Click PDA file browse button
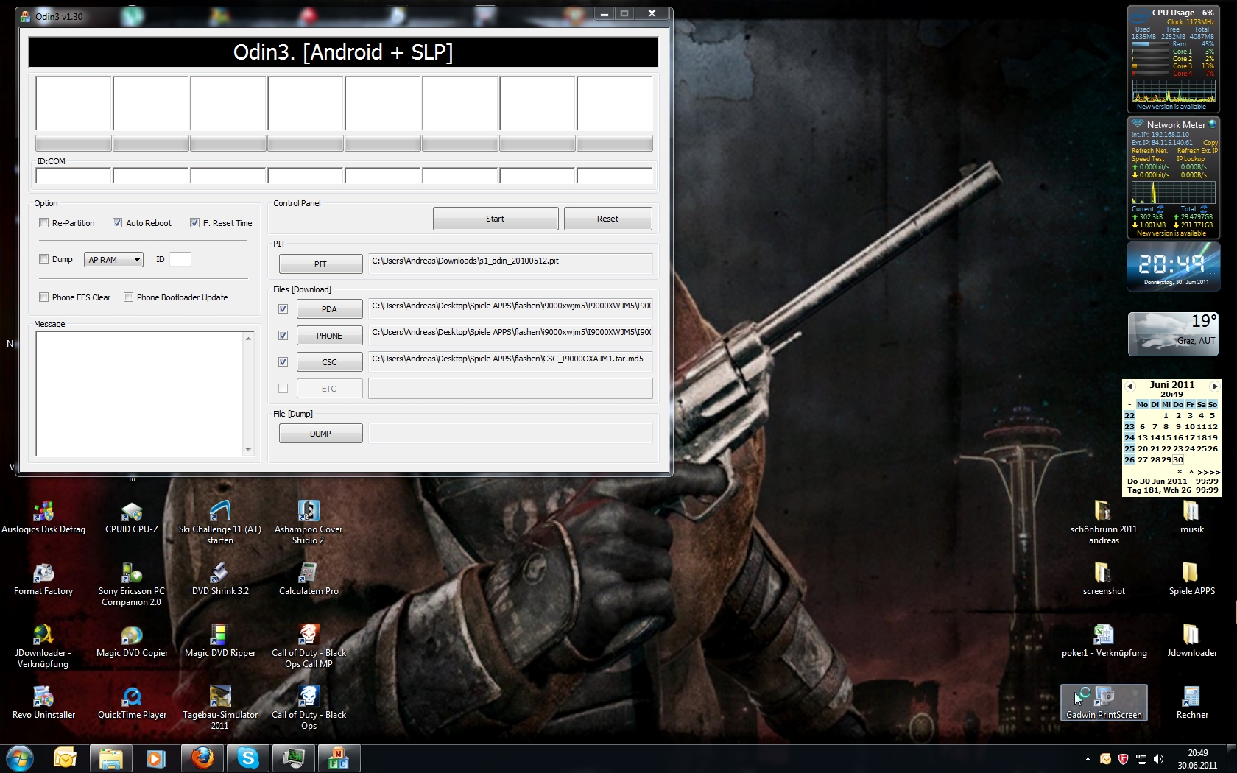The width and height of the screenshot is (1237, 773). point(329,309)
